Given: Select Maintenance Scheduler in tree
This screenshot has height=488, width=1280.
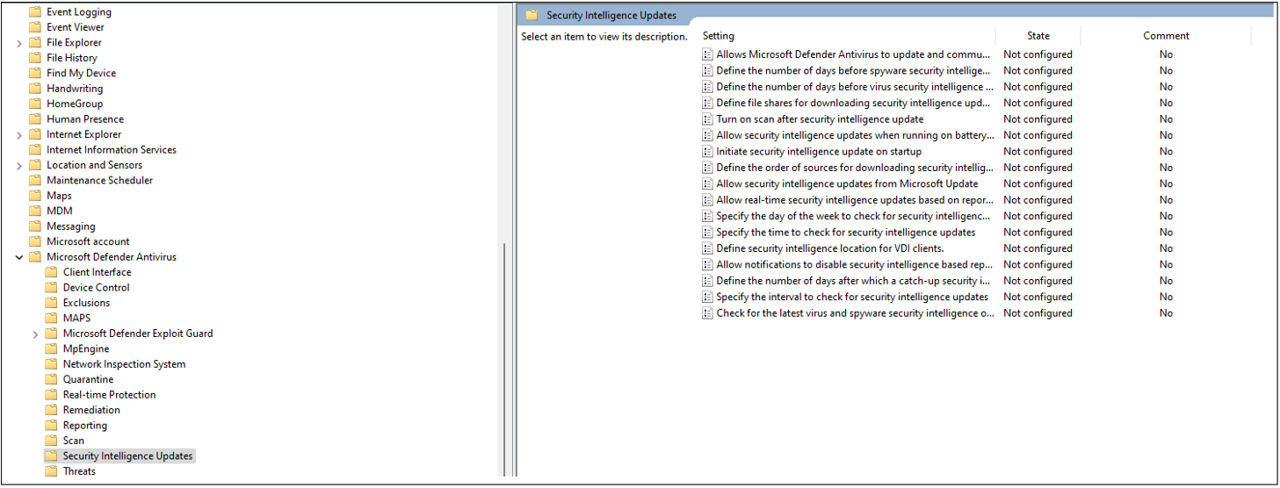Looking at the screenshot, I should pyautogui.click(x=100, y=181).
